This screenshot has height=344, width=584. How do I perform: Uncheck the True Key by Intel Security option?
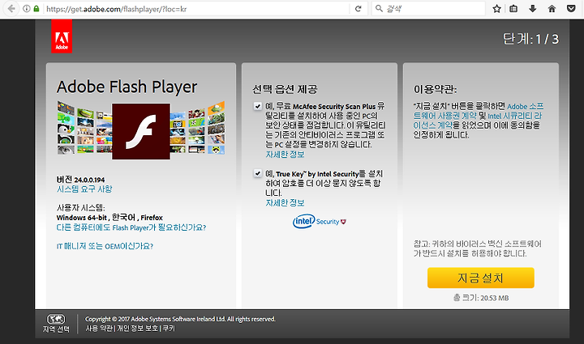coord(258,173)
